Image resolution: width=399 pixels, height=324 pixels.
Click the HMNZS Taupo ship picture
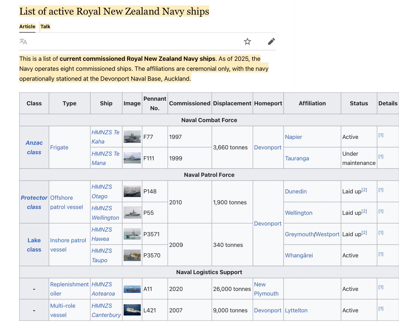click(132, 255)
